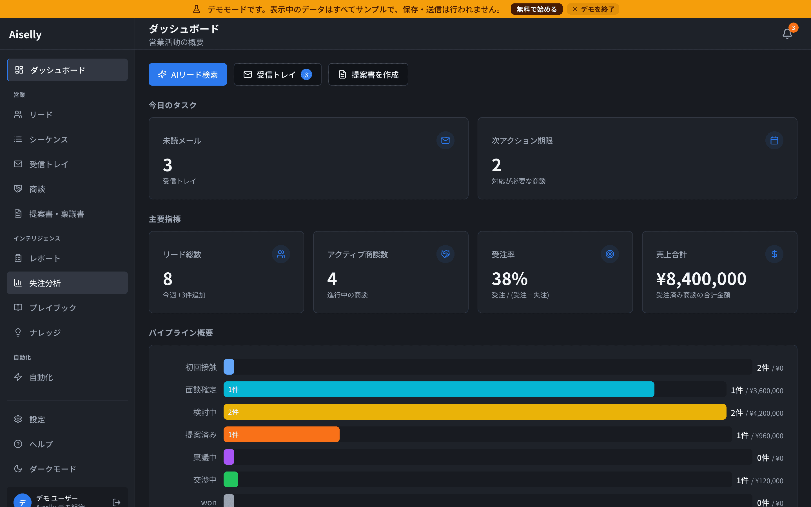The width and height of the screenshot is (811, 507).
Task: Open 提案書・稟議書 in the sidebar
Action: (x=67, y=214)
